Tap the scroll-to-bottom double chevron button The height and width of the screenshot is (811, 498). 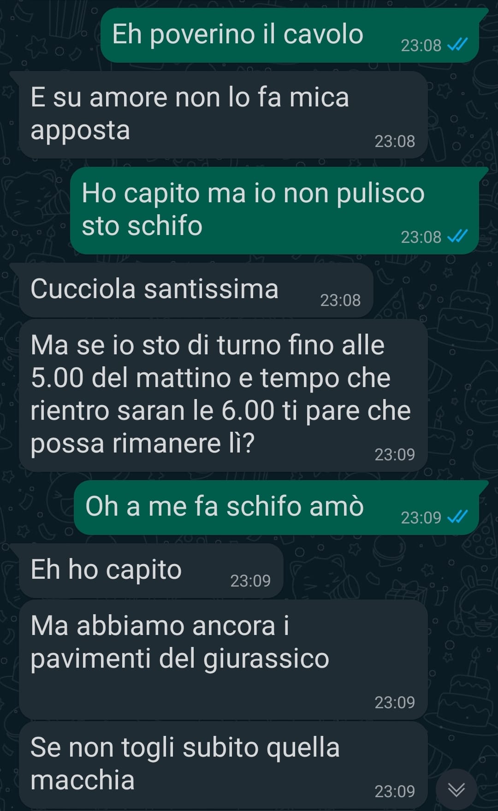point(456,790)
